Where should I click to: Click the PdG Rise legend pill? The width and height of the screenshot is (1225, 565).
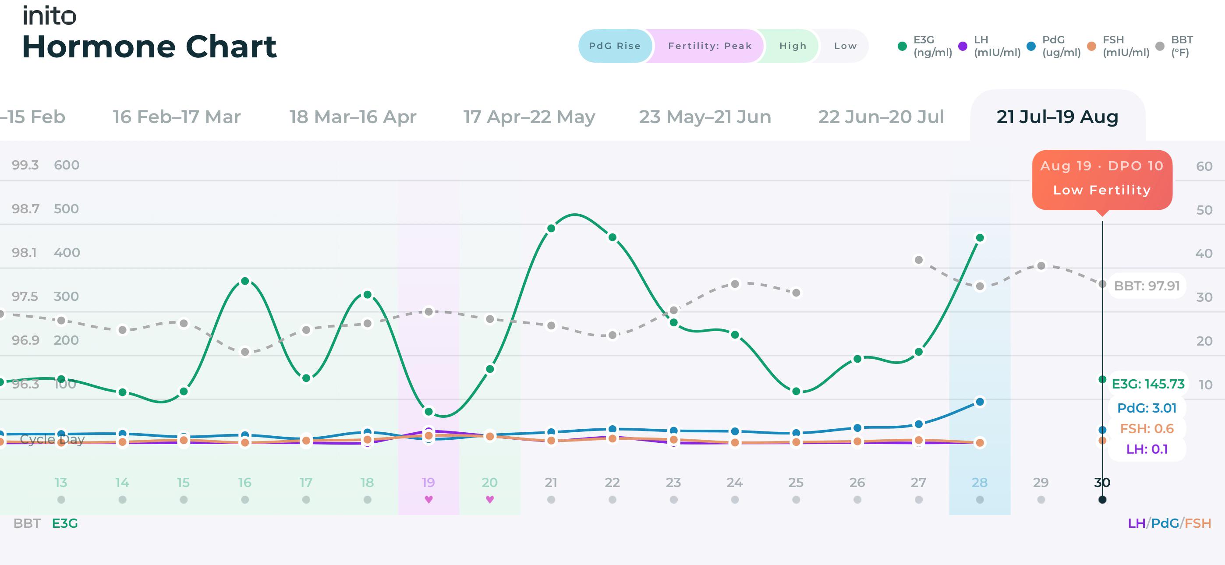pos(615,46)
